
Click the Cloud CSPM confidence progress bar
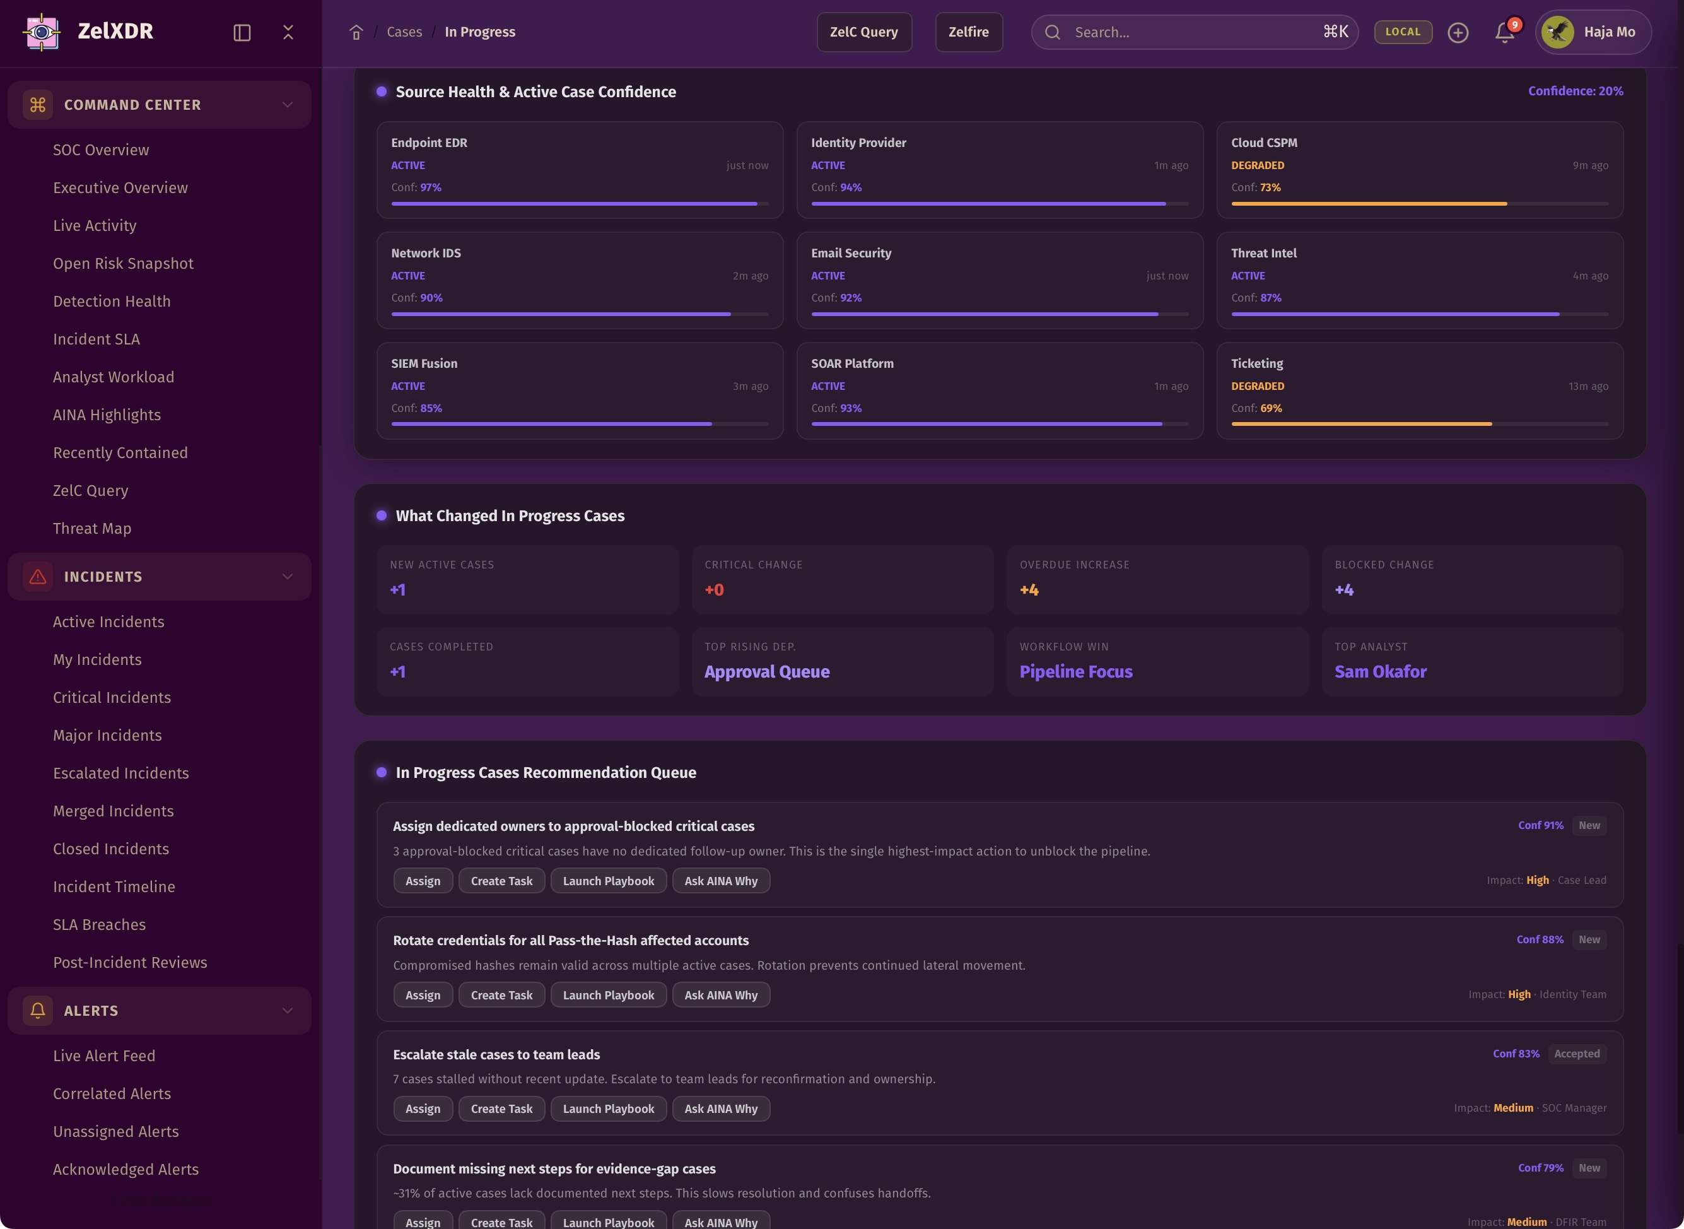pyautogui.click(x=1419, y=204)
